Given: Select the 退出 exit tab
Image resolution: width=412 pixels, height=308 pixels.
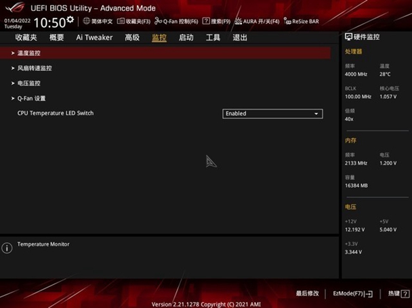Looking at the screenshot, I should [x=240, y=38].
